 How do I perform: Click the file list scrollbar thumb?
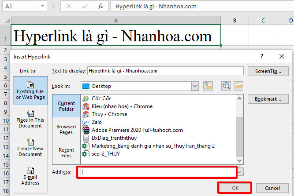[x=239, y=137]
